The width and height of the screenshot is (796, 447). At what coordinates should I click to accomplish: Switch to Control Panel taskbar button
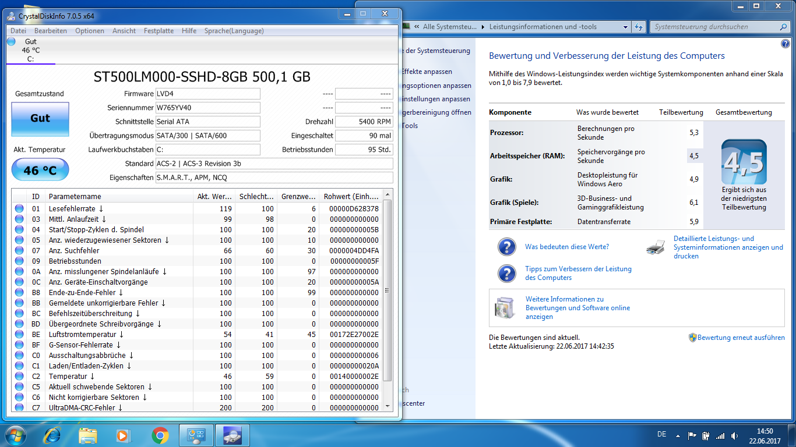click(196, 435)
